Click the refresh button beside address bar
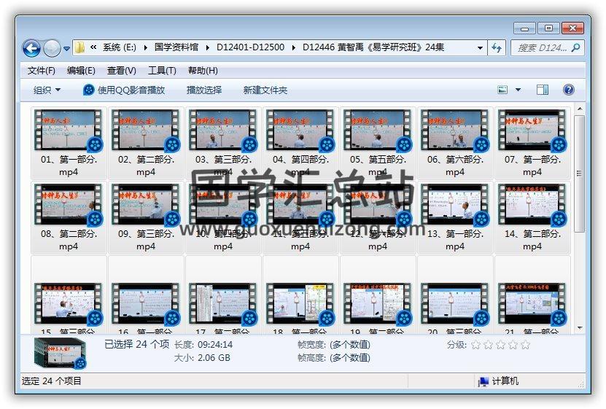 pyautogui.click(x=497, y=48)
